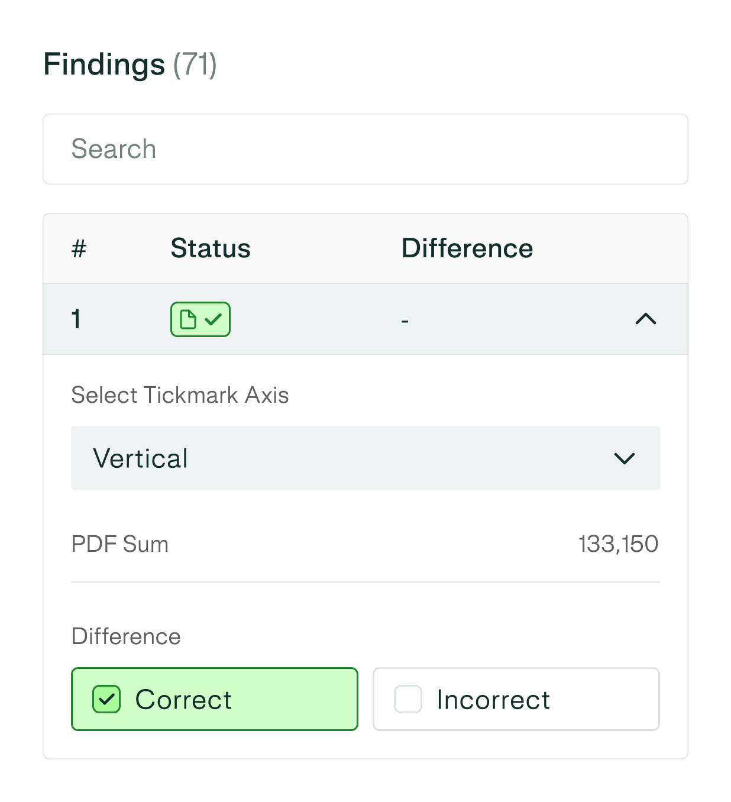Click finding row number 1
This screenshot has width=731, height=802.
point(76,319)
